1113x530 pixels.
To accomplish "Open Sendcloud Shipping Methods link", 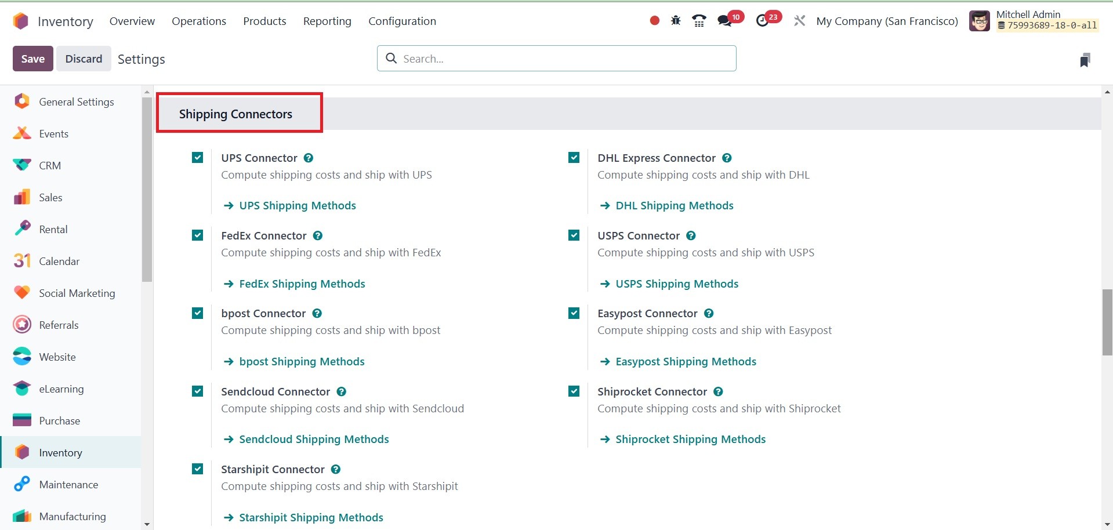I will pos(306,439).
